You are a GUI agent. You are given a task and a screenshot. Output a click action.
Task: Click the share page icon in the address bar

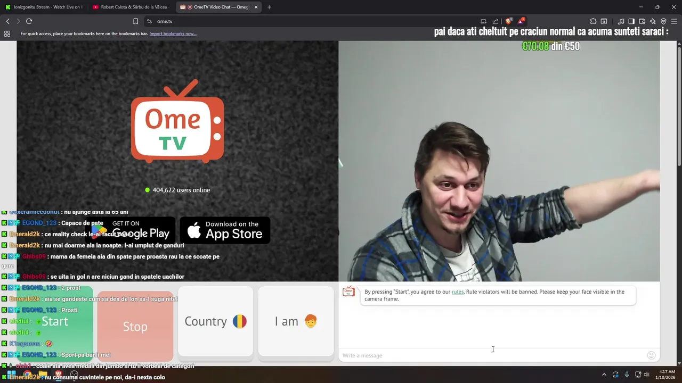(x=496, y=21)
